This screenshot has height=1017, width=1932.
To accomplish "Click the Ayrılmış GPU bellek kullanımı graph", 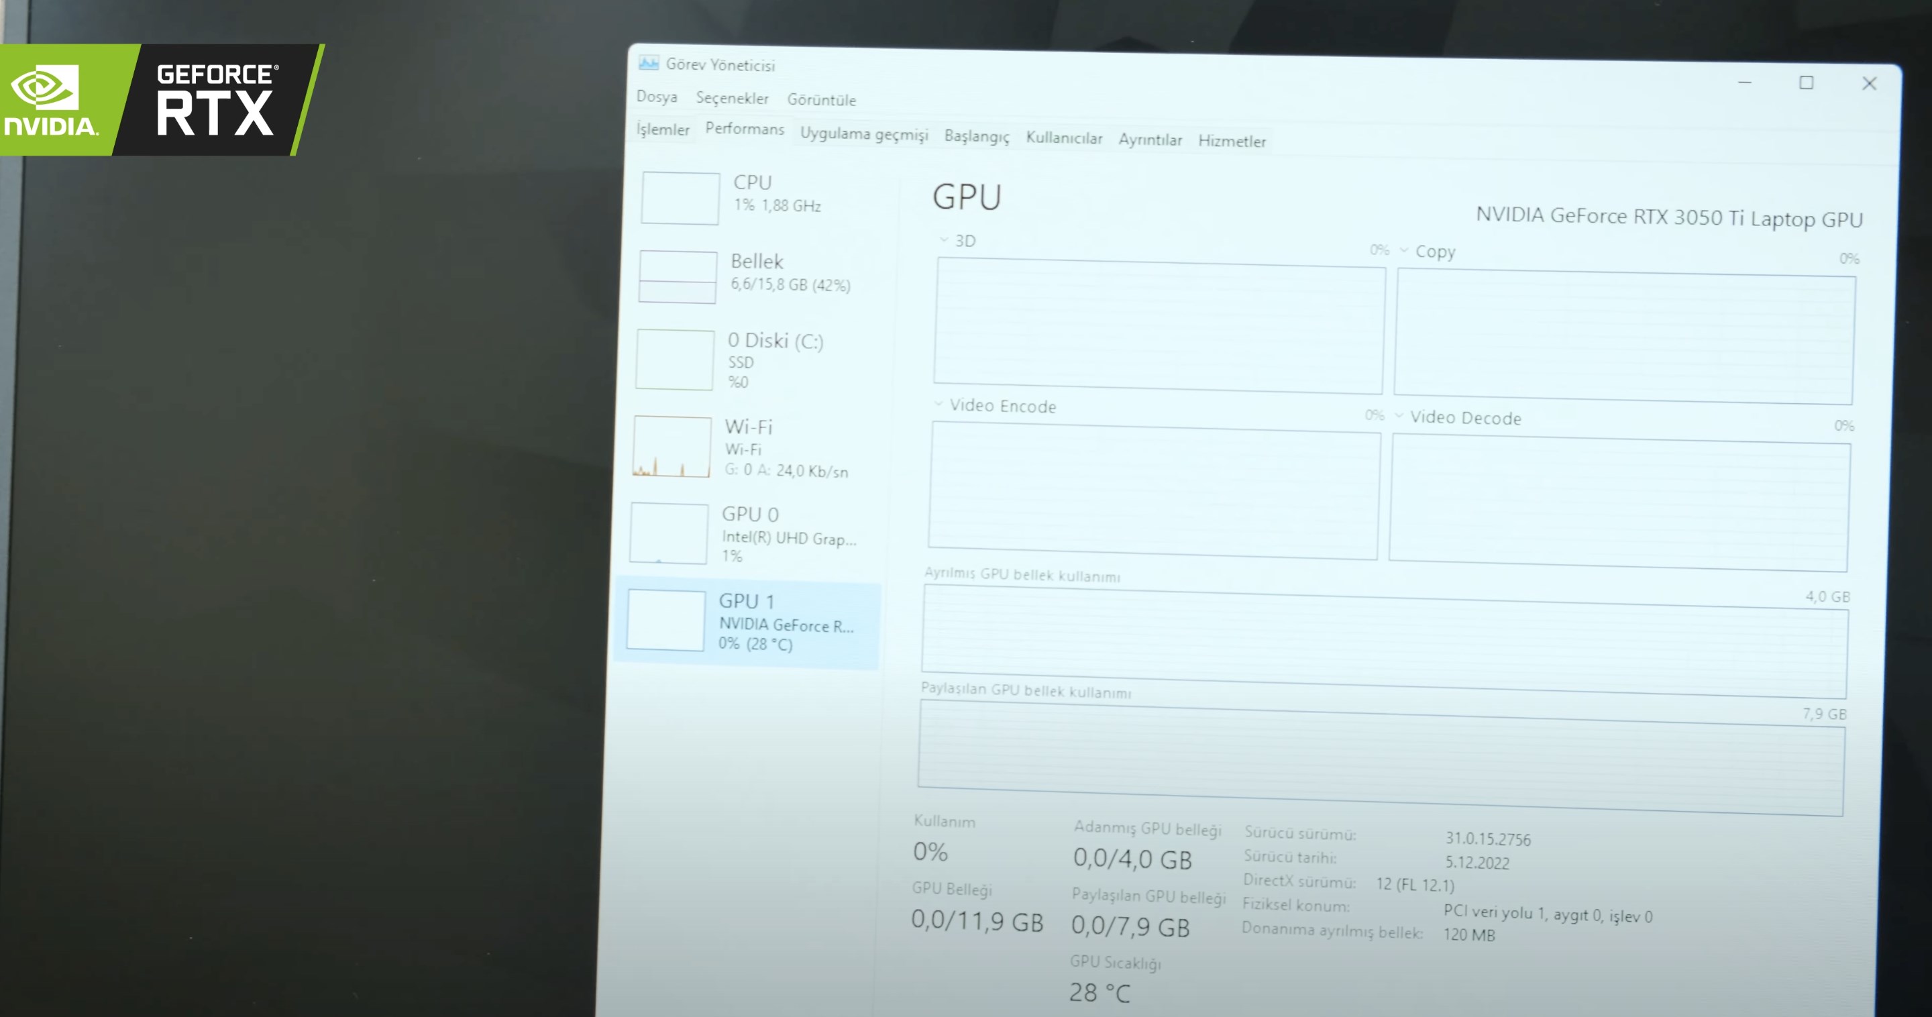I will point(1385,641).
